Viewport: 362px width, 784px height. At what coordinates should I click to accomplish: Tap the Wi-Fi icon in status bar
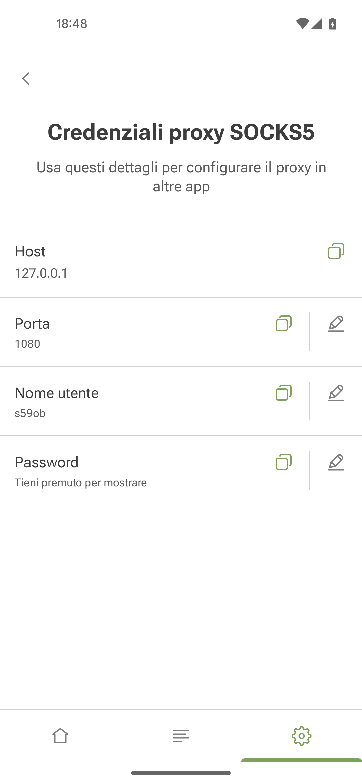tap(302, 24)
